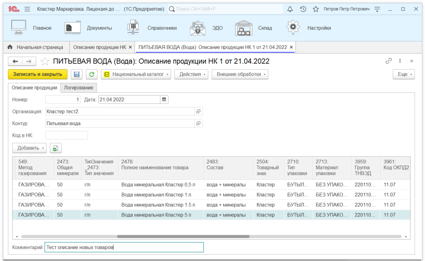Click the Справочники section label
The image size is (425, 261).
click(x=162, y=28)
